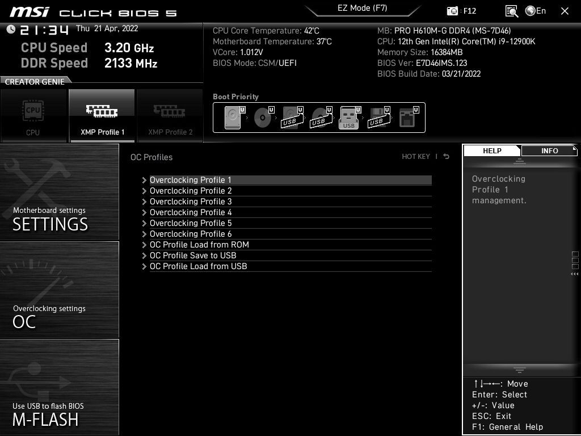Click the HOT KEY label
Viewport: 581px width, 436px height.
point(416,157)
